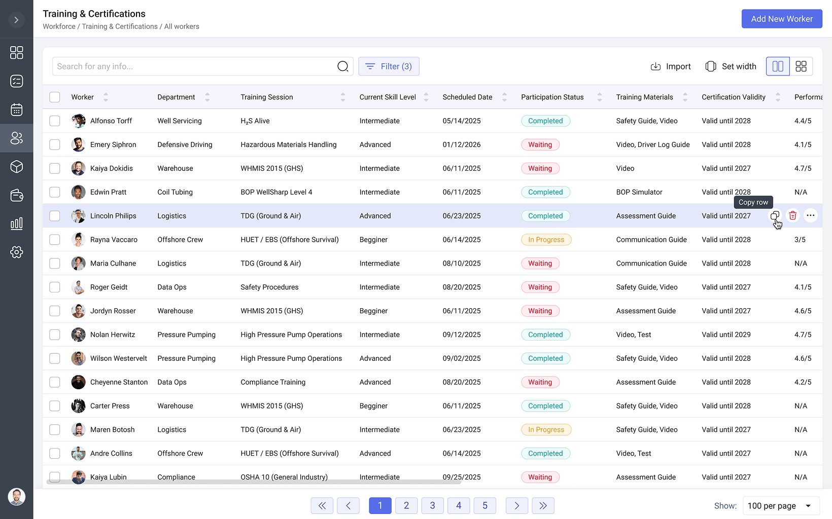
Task: Go to page 3
Action: [432, 506]
